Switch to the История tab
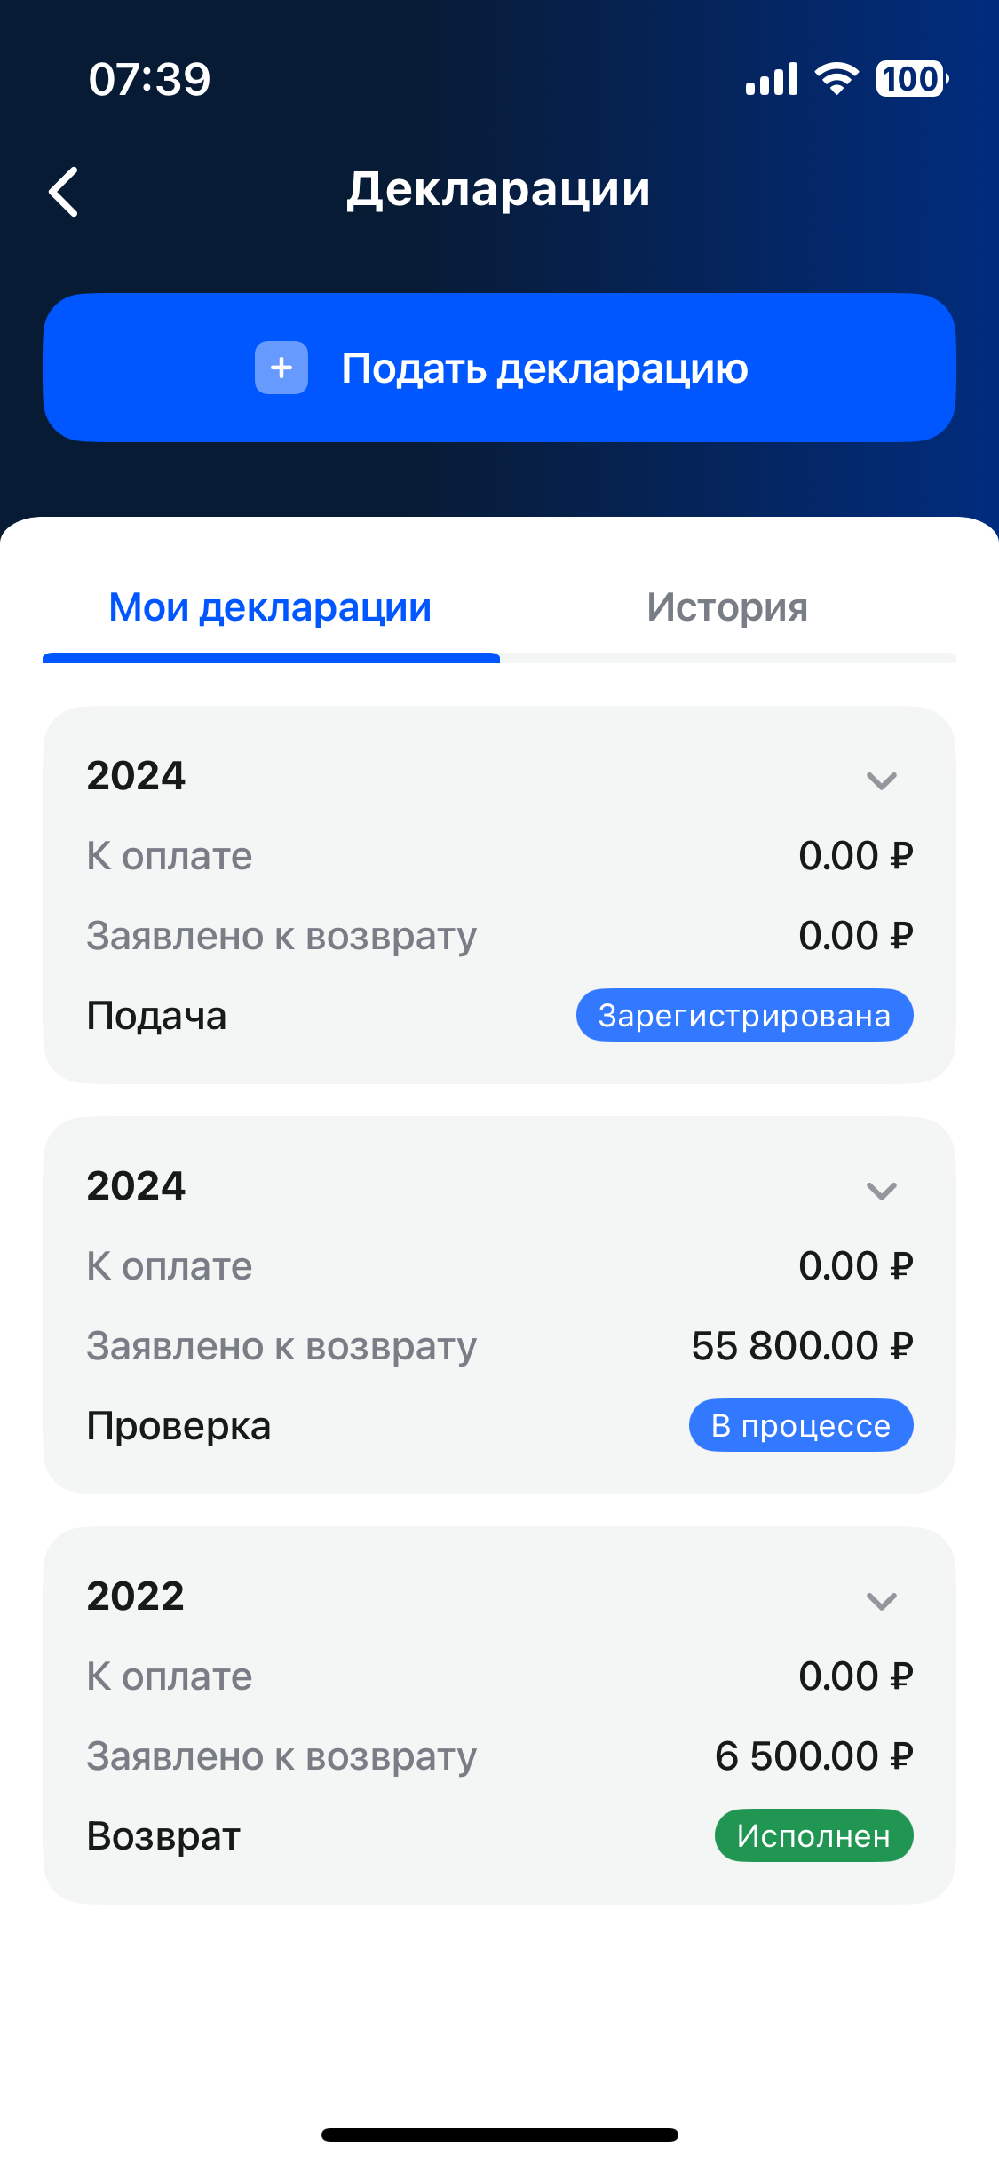 pos(727,608)
